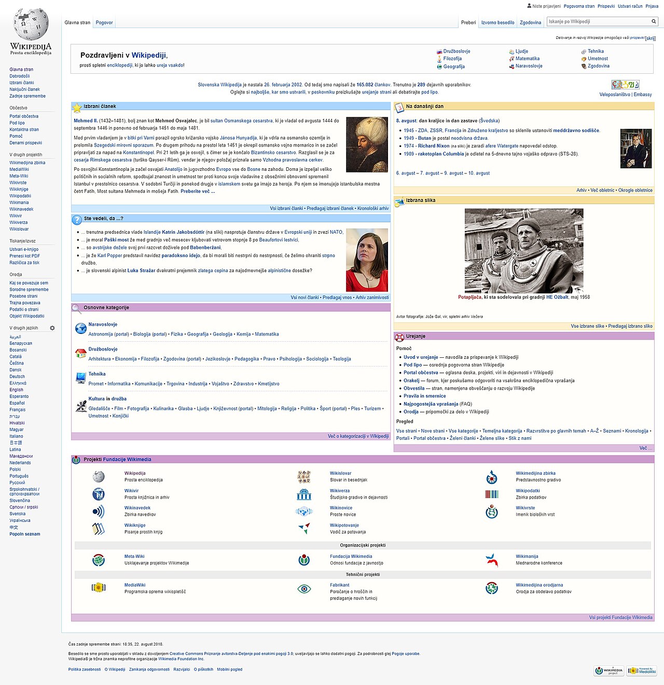Screen dimensions: 664x685
Task: Click the Wikislovar tiles icon
Action: click(304, 477)
